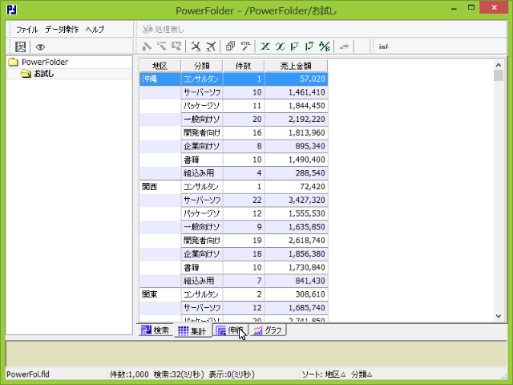The width and height of the screenshot is (513, 385).
Task: Click the 308,610 sales amount cell
Action: [296, 294]
